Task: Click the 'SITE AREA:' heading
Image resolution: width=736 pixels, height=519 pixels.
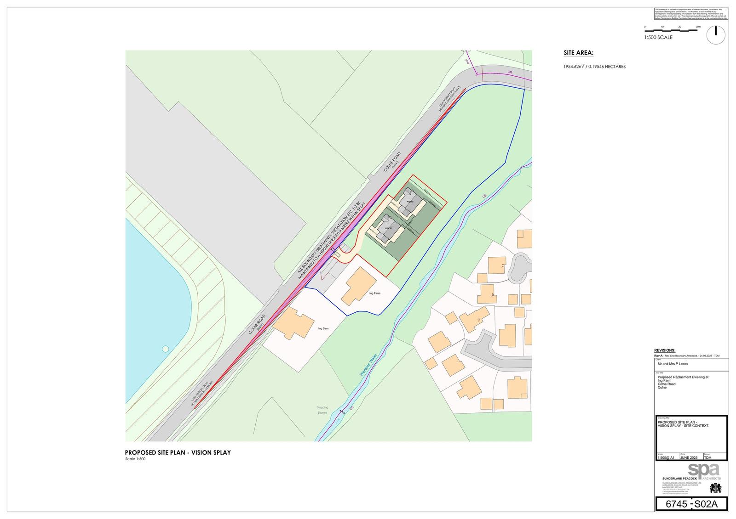Action: pos(578,53)
